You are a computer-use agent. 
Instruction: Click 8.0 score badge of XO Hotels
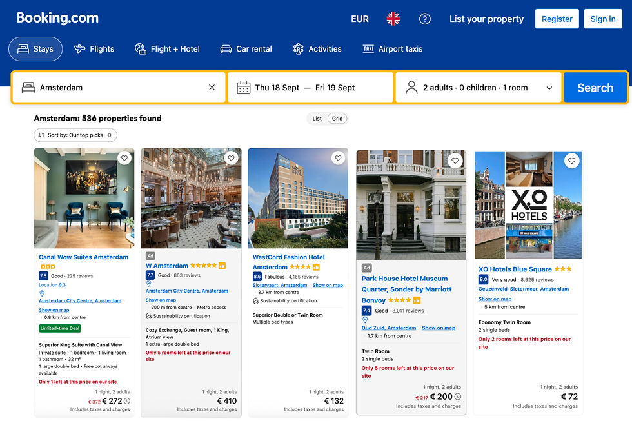click(483, 279)
